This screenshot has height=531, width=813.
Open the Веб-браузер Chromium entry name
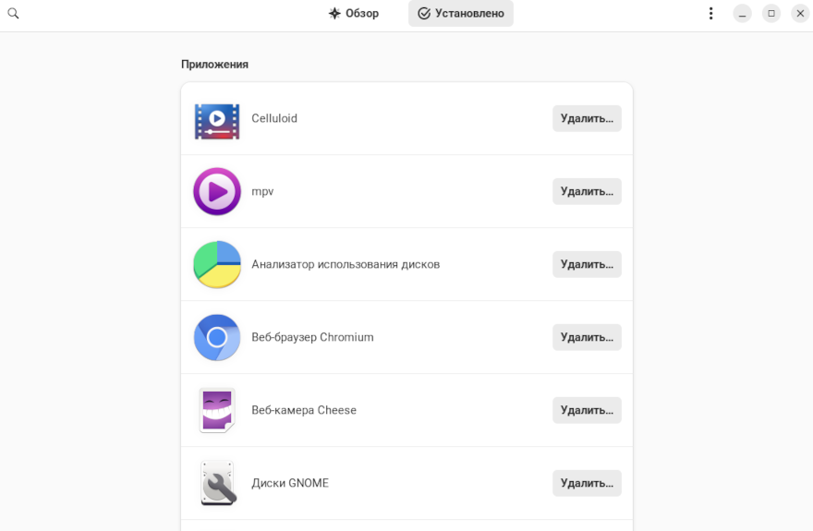pos(312,338)
